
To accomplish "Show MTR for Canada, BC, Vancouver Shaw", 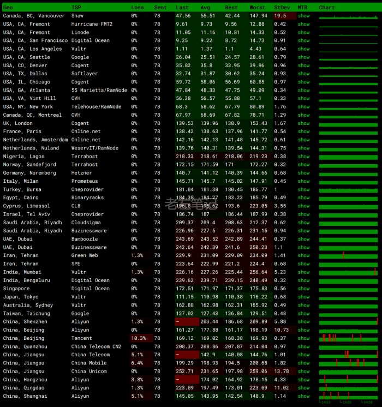I will point(303,16).
